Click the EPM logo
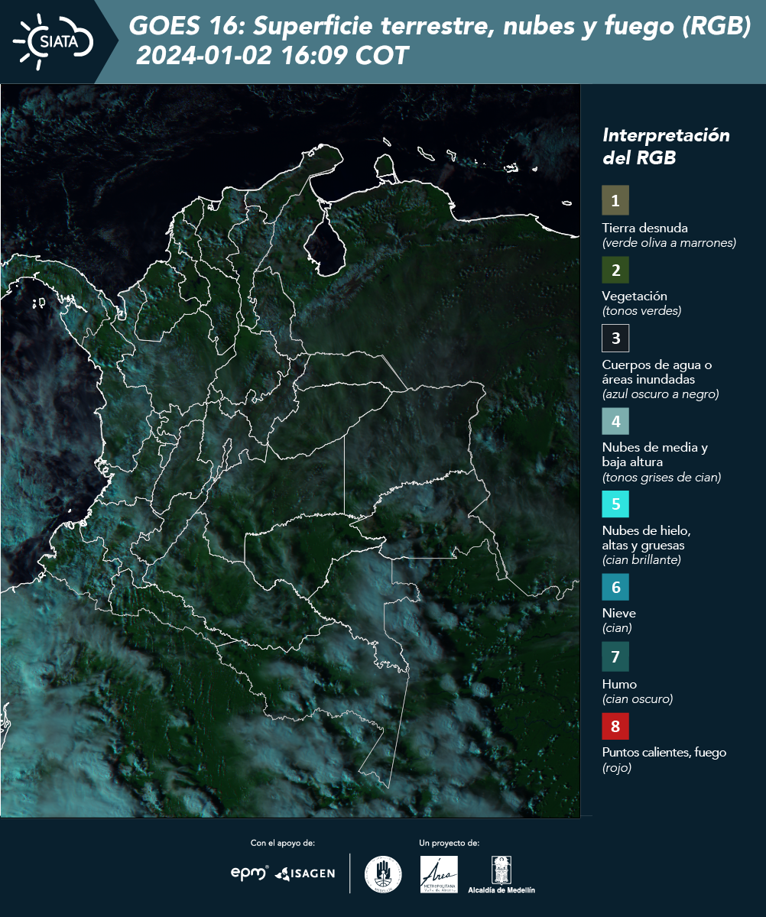 click(249, 873)
